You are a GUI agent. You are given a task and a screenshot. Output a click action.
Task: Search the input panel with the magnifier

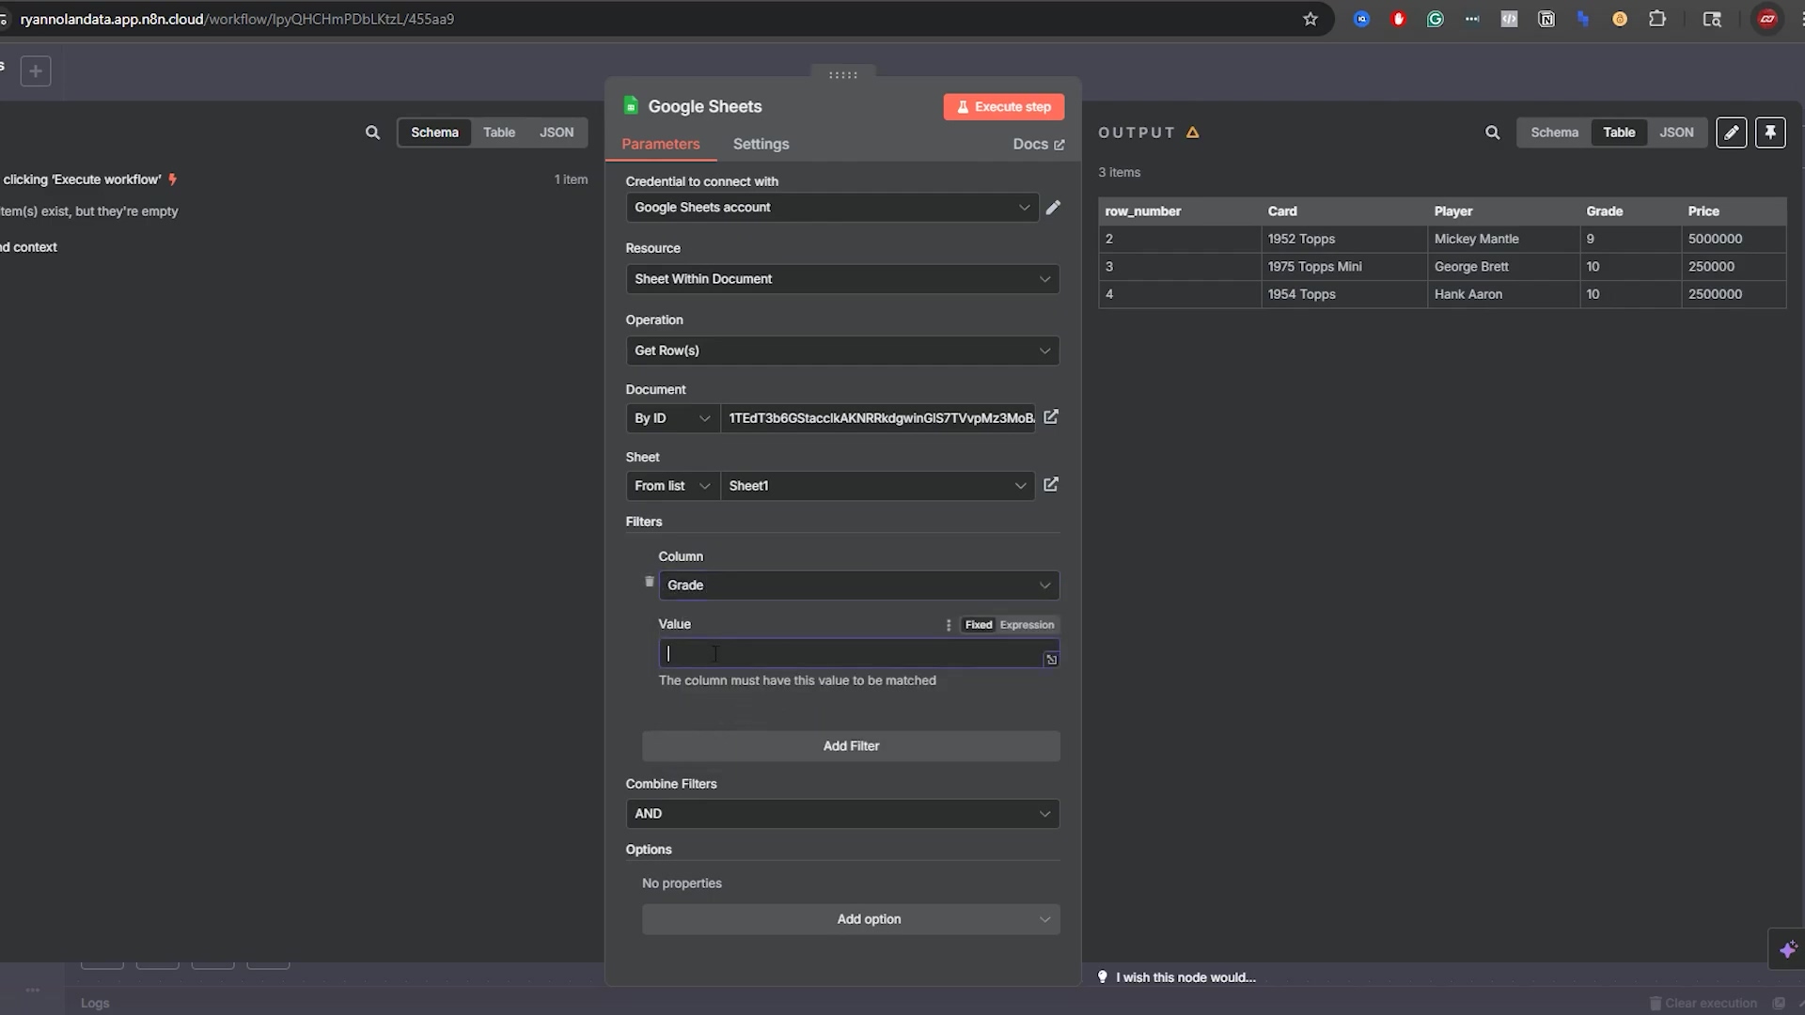(x=372, y=133)
